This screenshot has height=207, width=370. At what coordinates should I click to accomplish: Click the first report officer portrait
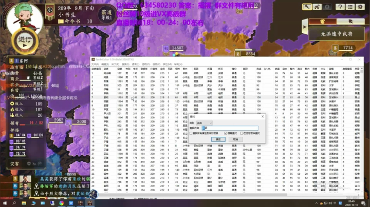point(25,179)
